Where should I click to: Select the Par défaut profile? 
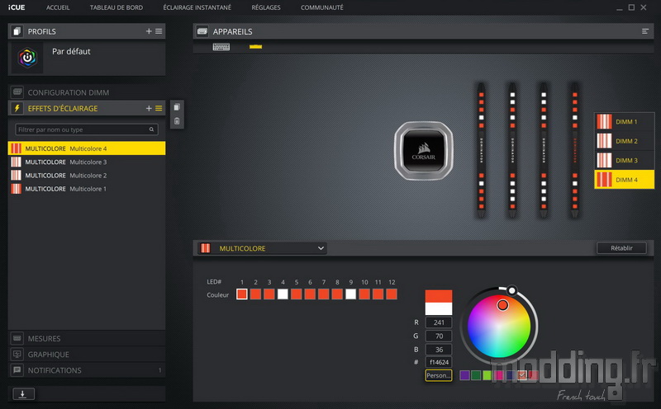(x=87, y=58)
